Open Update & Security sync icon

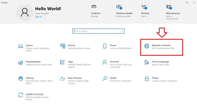(x=21, y=95)
